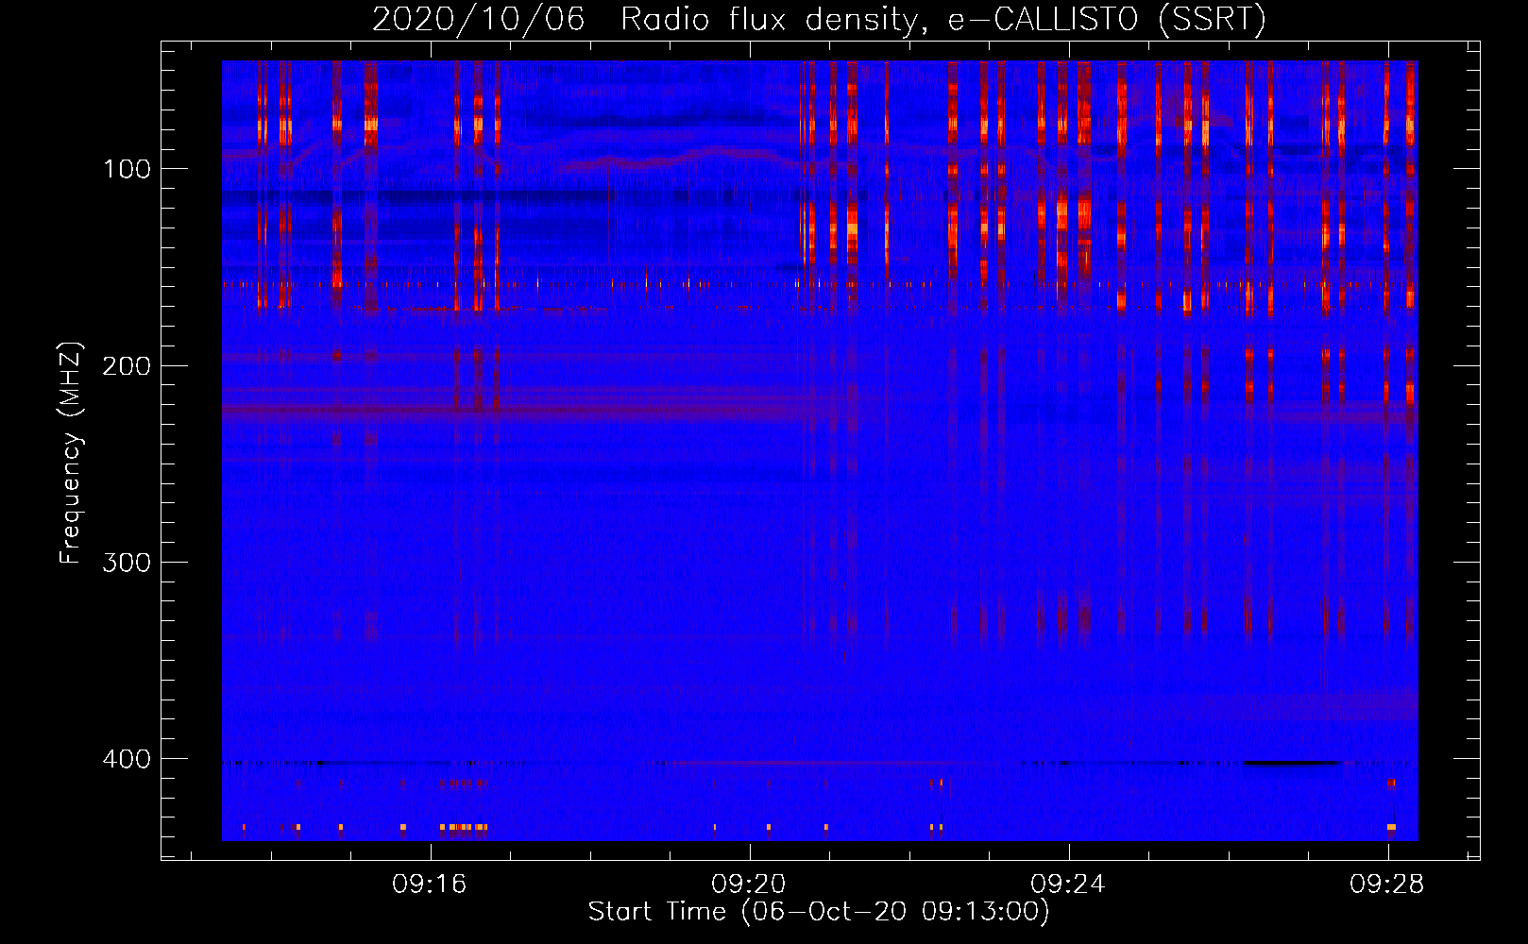Viewport: 1528px width, 944px height.
Task: Click the 09:24 time tick label
Action: [1068, 885]
